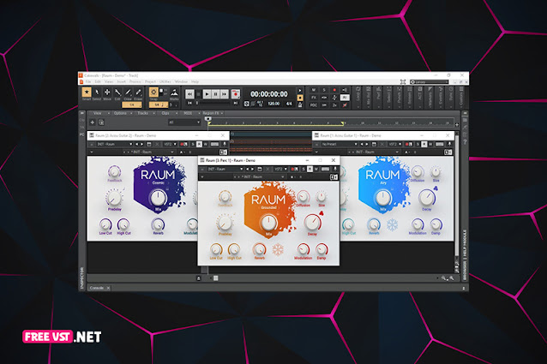Click the purple Cosmic Raum Mix knob
The width and height of the screenshot is (547, 364).
point(158,198)
